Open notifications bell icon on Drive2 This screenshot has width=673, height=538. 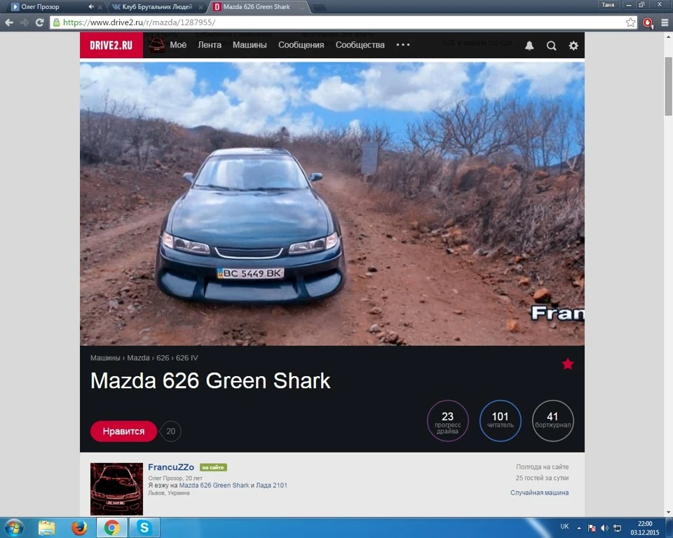tap(529, 46)
